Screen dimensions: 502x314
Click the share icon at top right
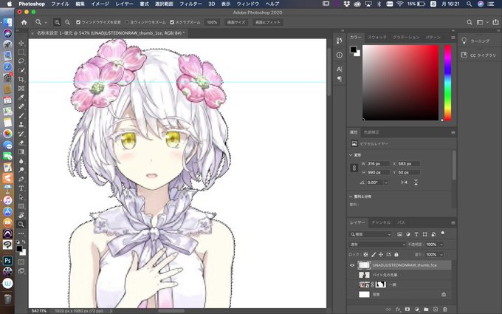pyautogui.click(x=495, y=22)
